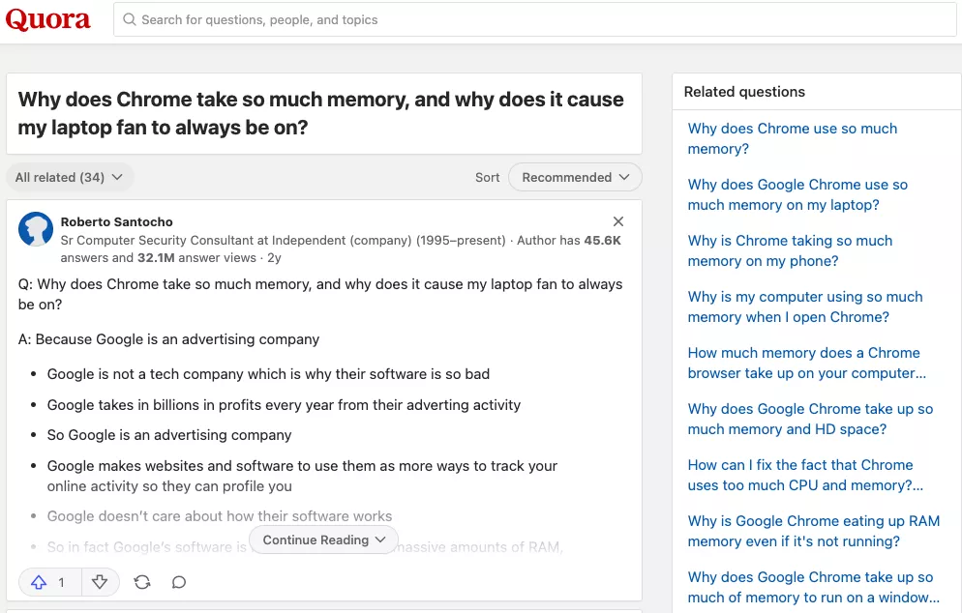962x613 pixels.
Task: Expand the All related (34) dropdown
Action: tap(69, 177)
